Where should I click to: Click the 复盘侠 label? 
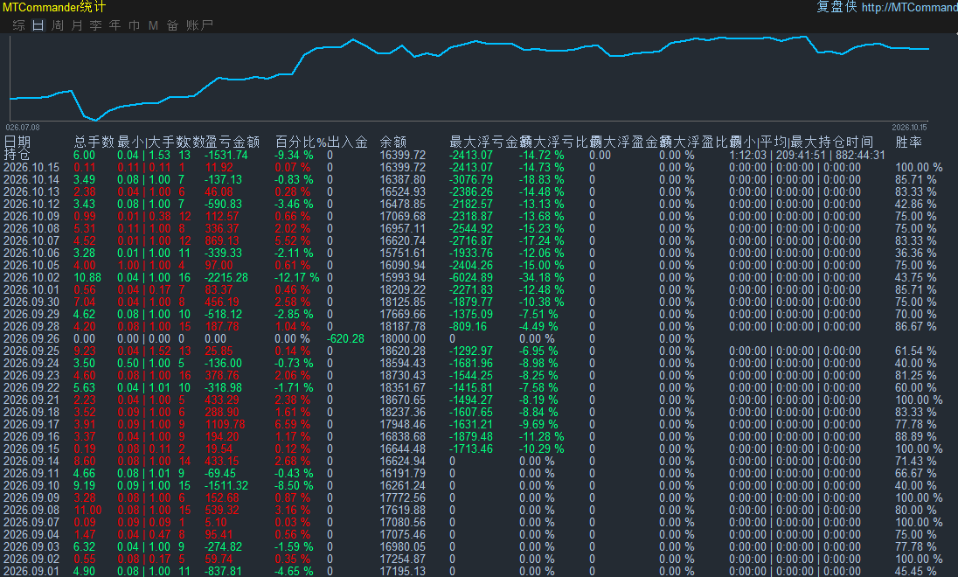837,7
